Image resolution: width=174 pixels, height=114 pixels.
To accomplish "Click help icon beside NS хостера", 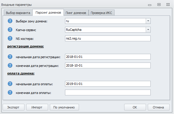I will pyautogui.click(x=10, y=38).
